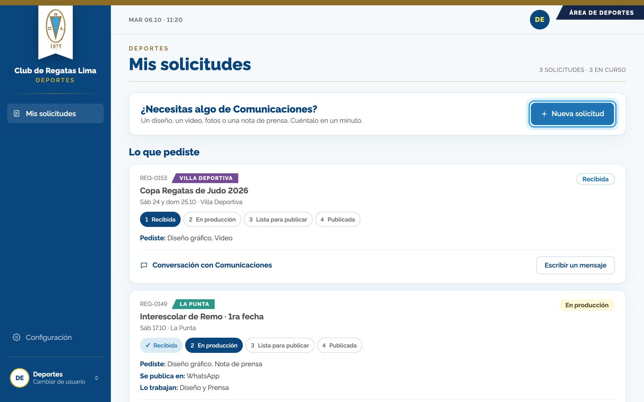
Task: Click the date MAR 06.10 · 11:20
Action: point(156,20)
